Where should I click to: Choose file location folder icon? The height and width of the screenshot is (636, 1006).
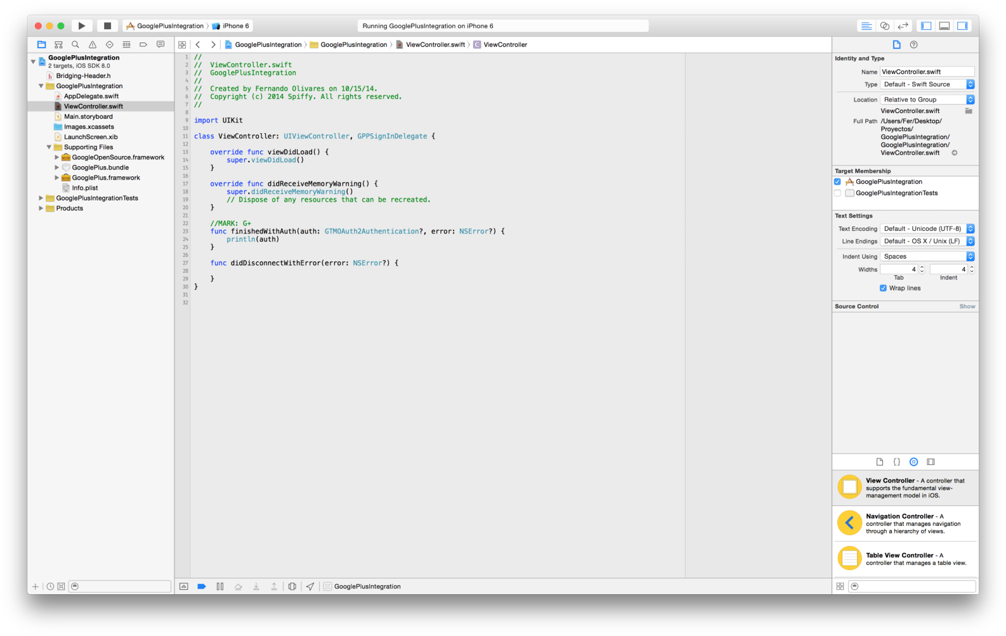(969, 111)
